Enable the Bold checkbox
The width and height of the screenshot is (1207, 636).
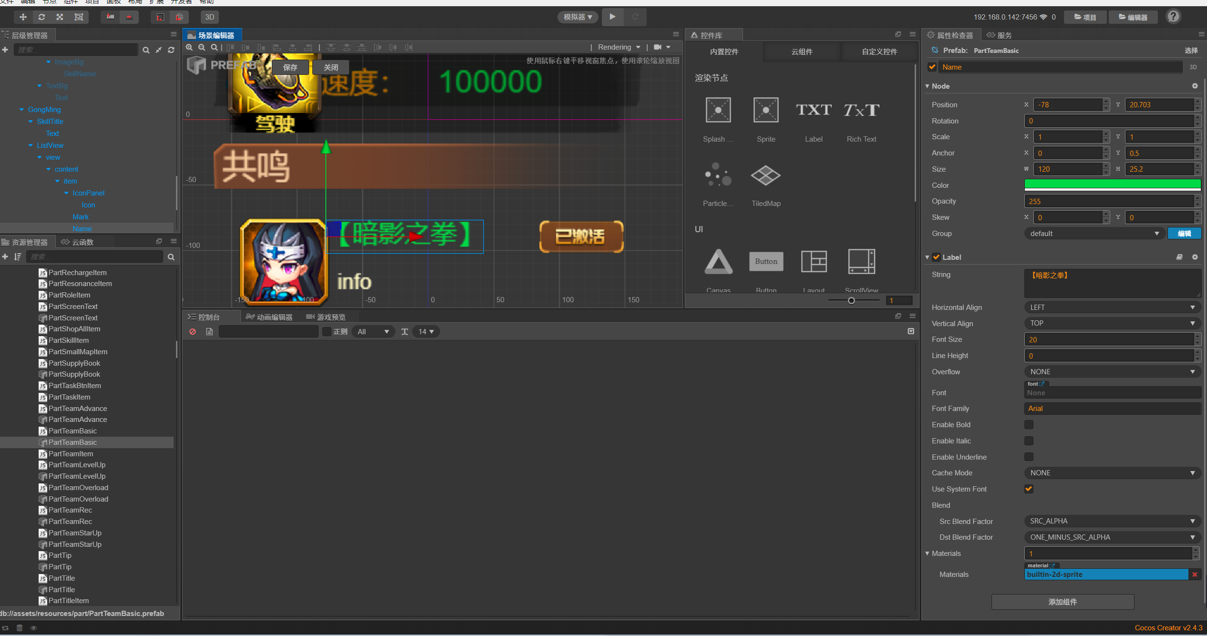point(1029,425)
